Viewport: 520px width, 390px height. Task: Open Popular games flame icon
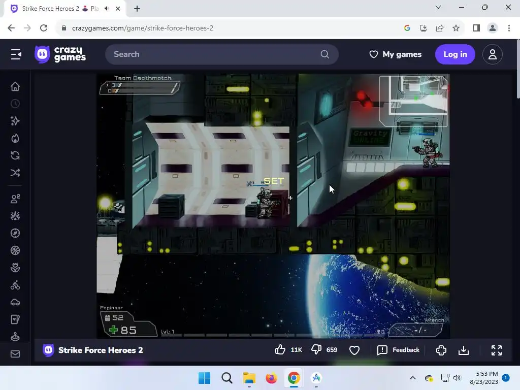tap(15, 138)
